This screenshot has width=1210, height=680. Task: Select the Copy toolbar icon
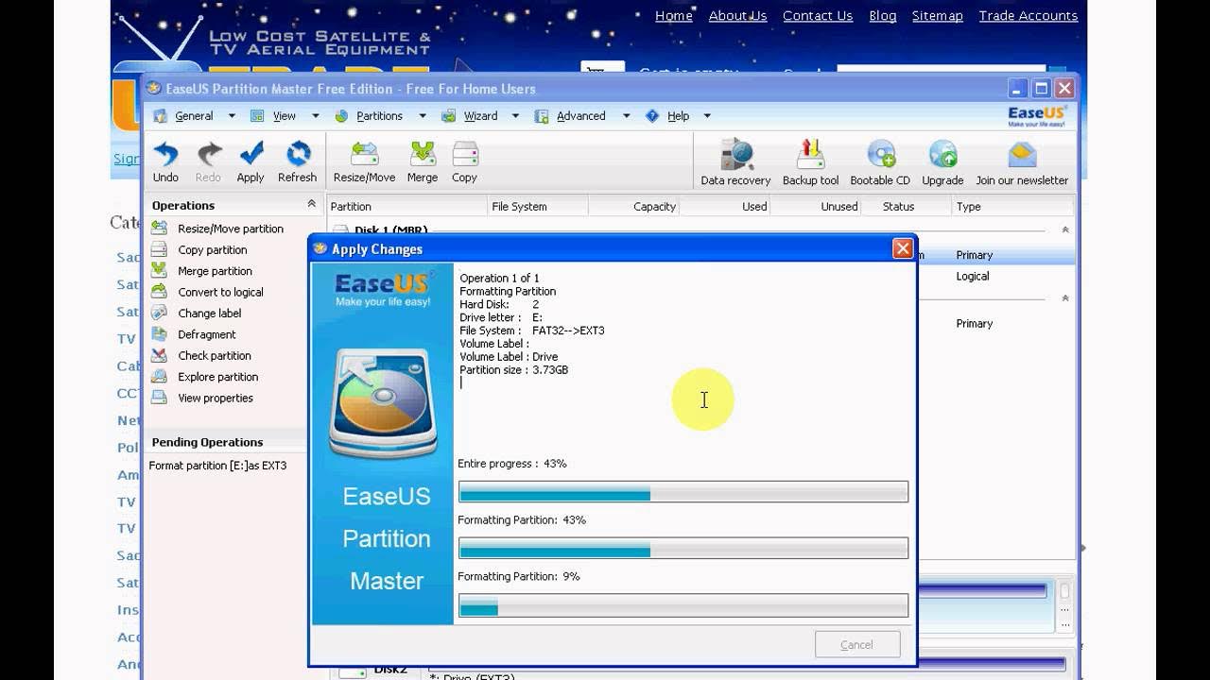464,154
